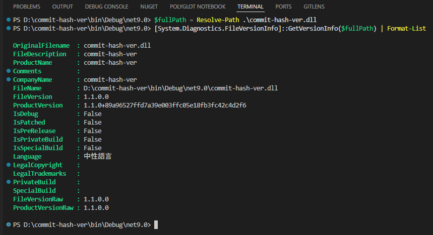Switch to the PORTS tab
The width and height of the screenshot is (433, 235).
[x=283, y=7]
